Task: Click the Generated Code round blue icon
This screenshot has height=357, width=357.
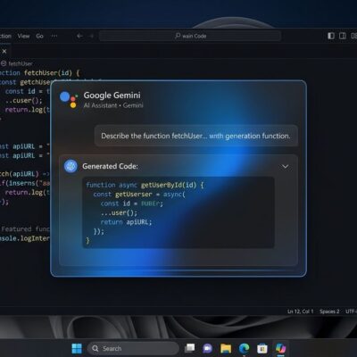Action: pos(71,166)
